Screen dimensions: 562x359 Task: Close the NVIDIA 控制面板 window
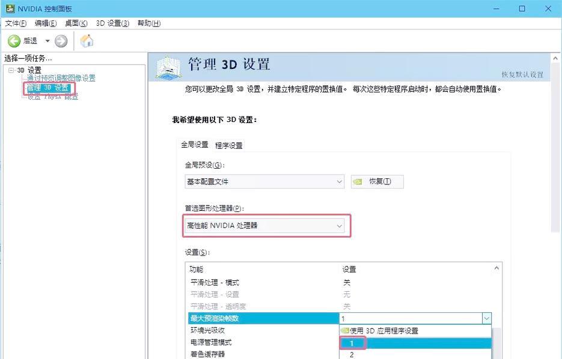(x=548, y=8)
